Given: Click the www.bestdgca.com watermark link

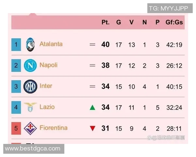Looking at the screenshot, I should 33,148.
